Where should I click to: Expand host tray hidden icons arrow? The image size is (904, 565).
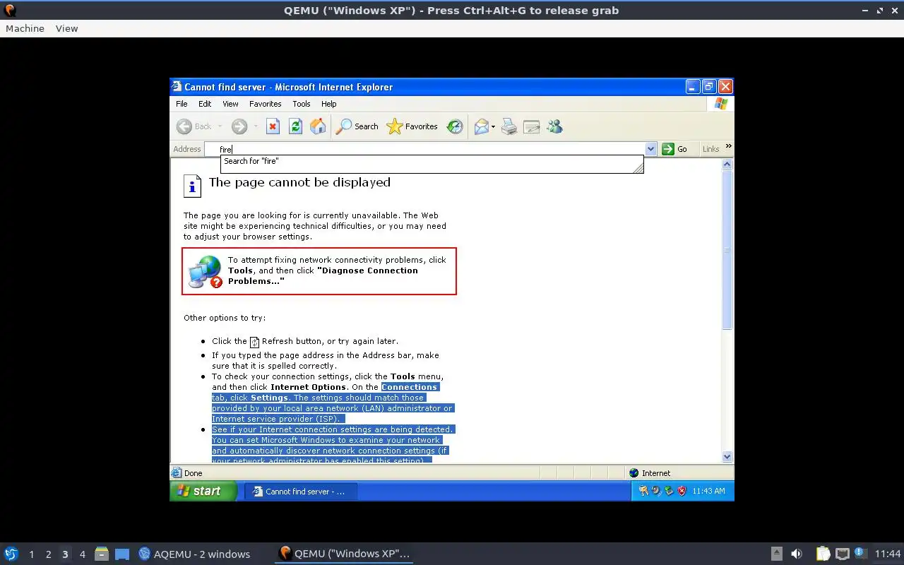click(x=777, y=554)
